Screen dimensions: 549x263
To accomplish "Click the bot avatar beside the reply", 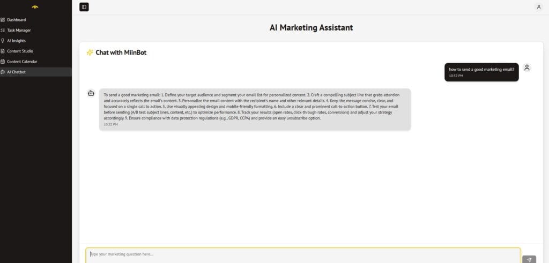I will [91, 93].
